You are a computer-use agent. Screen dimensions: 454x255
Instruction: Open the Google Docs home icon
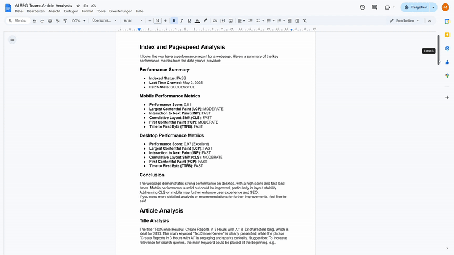pyautogui.click(x=8, y=8)
